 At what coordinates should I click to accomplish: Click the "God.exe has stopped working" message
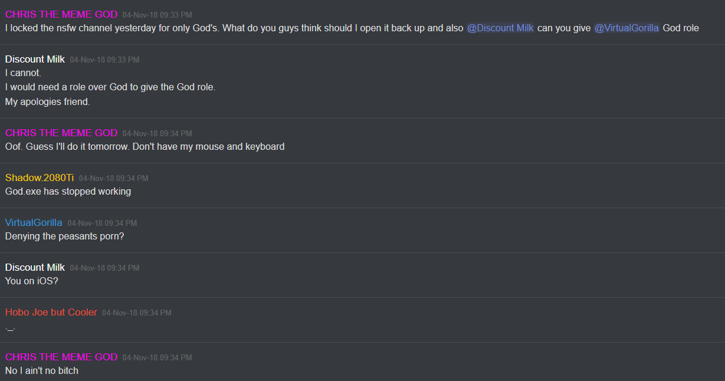click(x=68, y=192)
